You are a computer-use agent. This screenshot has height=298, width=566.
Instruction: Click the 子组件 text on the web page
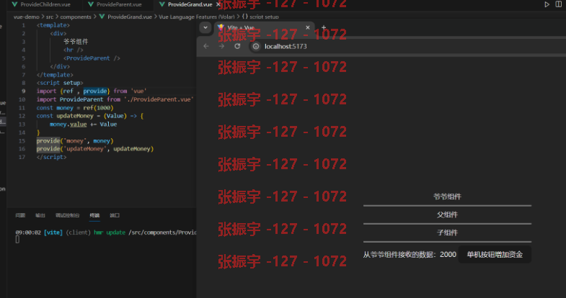pyautogui.click(x=447, y=232)
